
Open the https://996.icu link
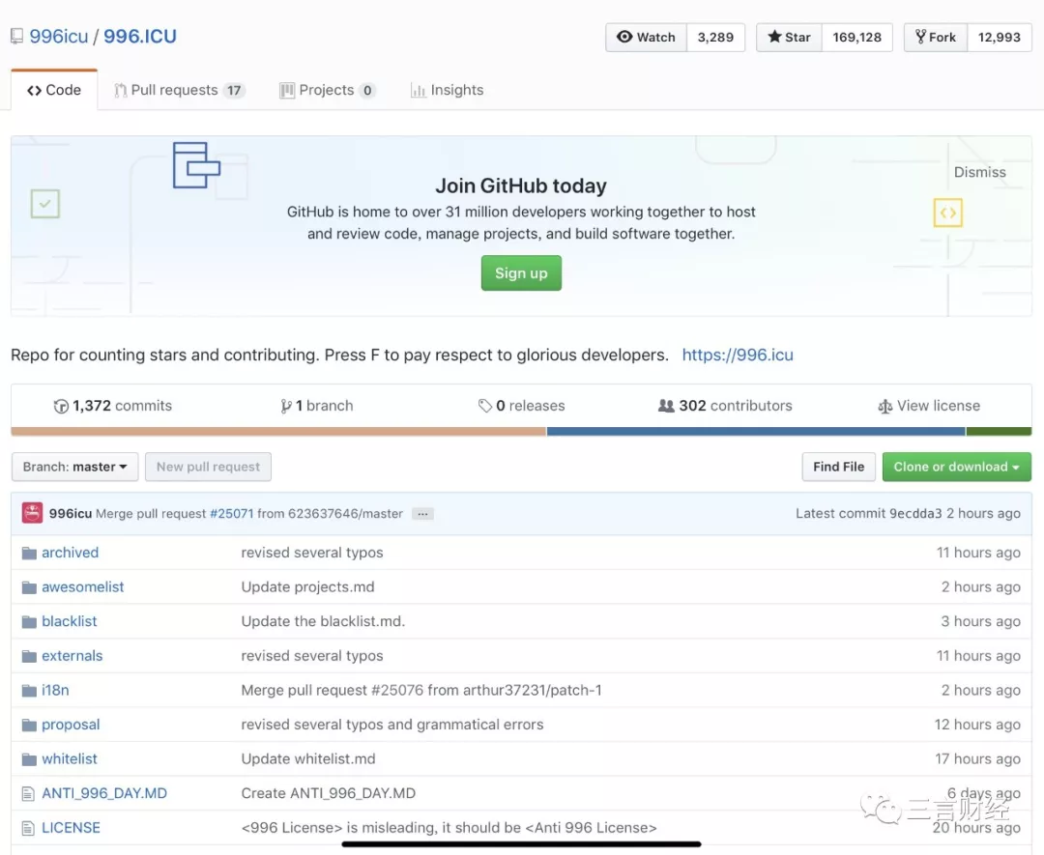(x=738, y=355)
